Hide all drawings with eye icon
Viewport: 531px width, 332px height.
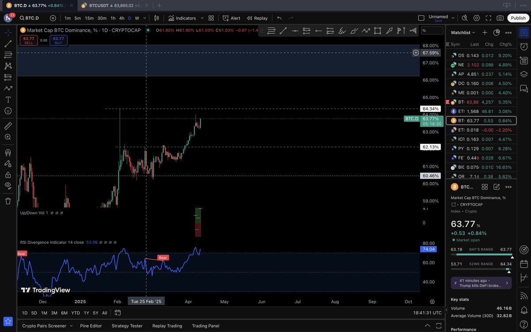(x=8, y=186)
